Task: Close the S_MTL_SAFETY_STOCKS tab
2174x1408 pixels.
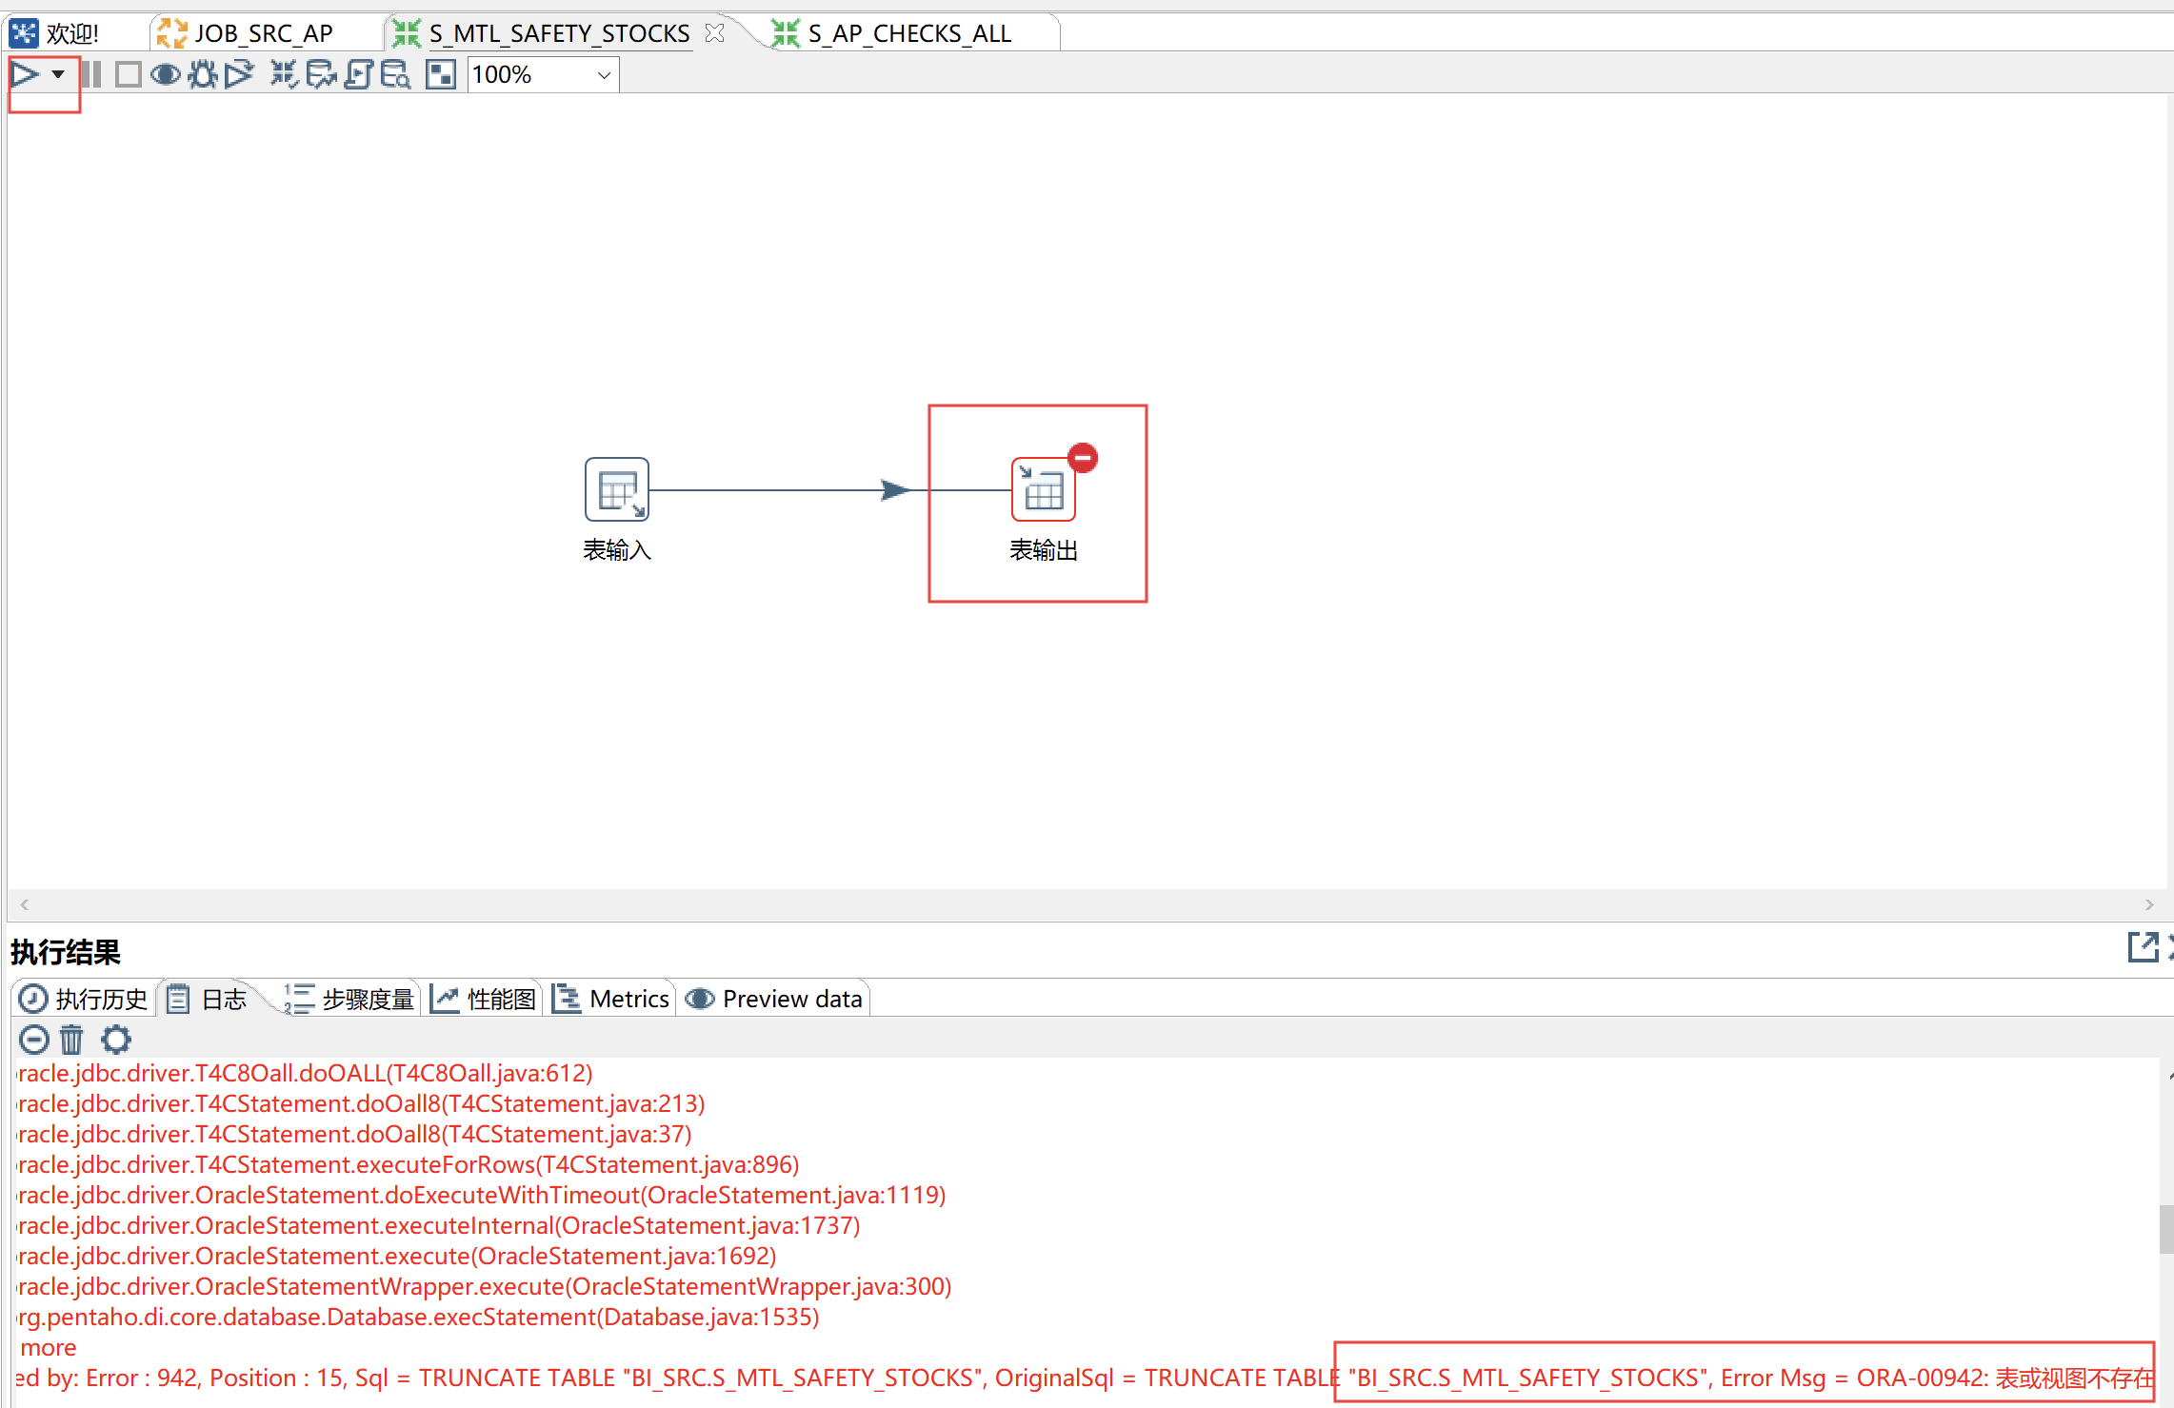Action: point(714,33)
